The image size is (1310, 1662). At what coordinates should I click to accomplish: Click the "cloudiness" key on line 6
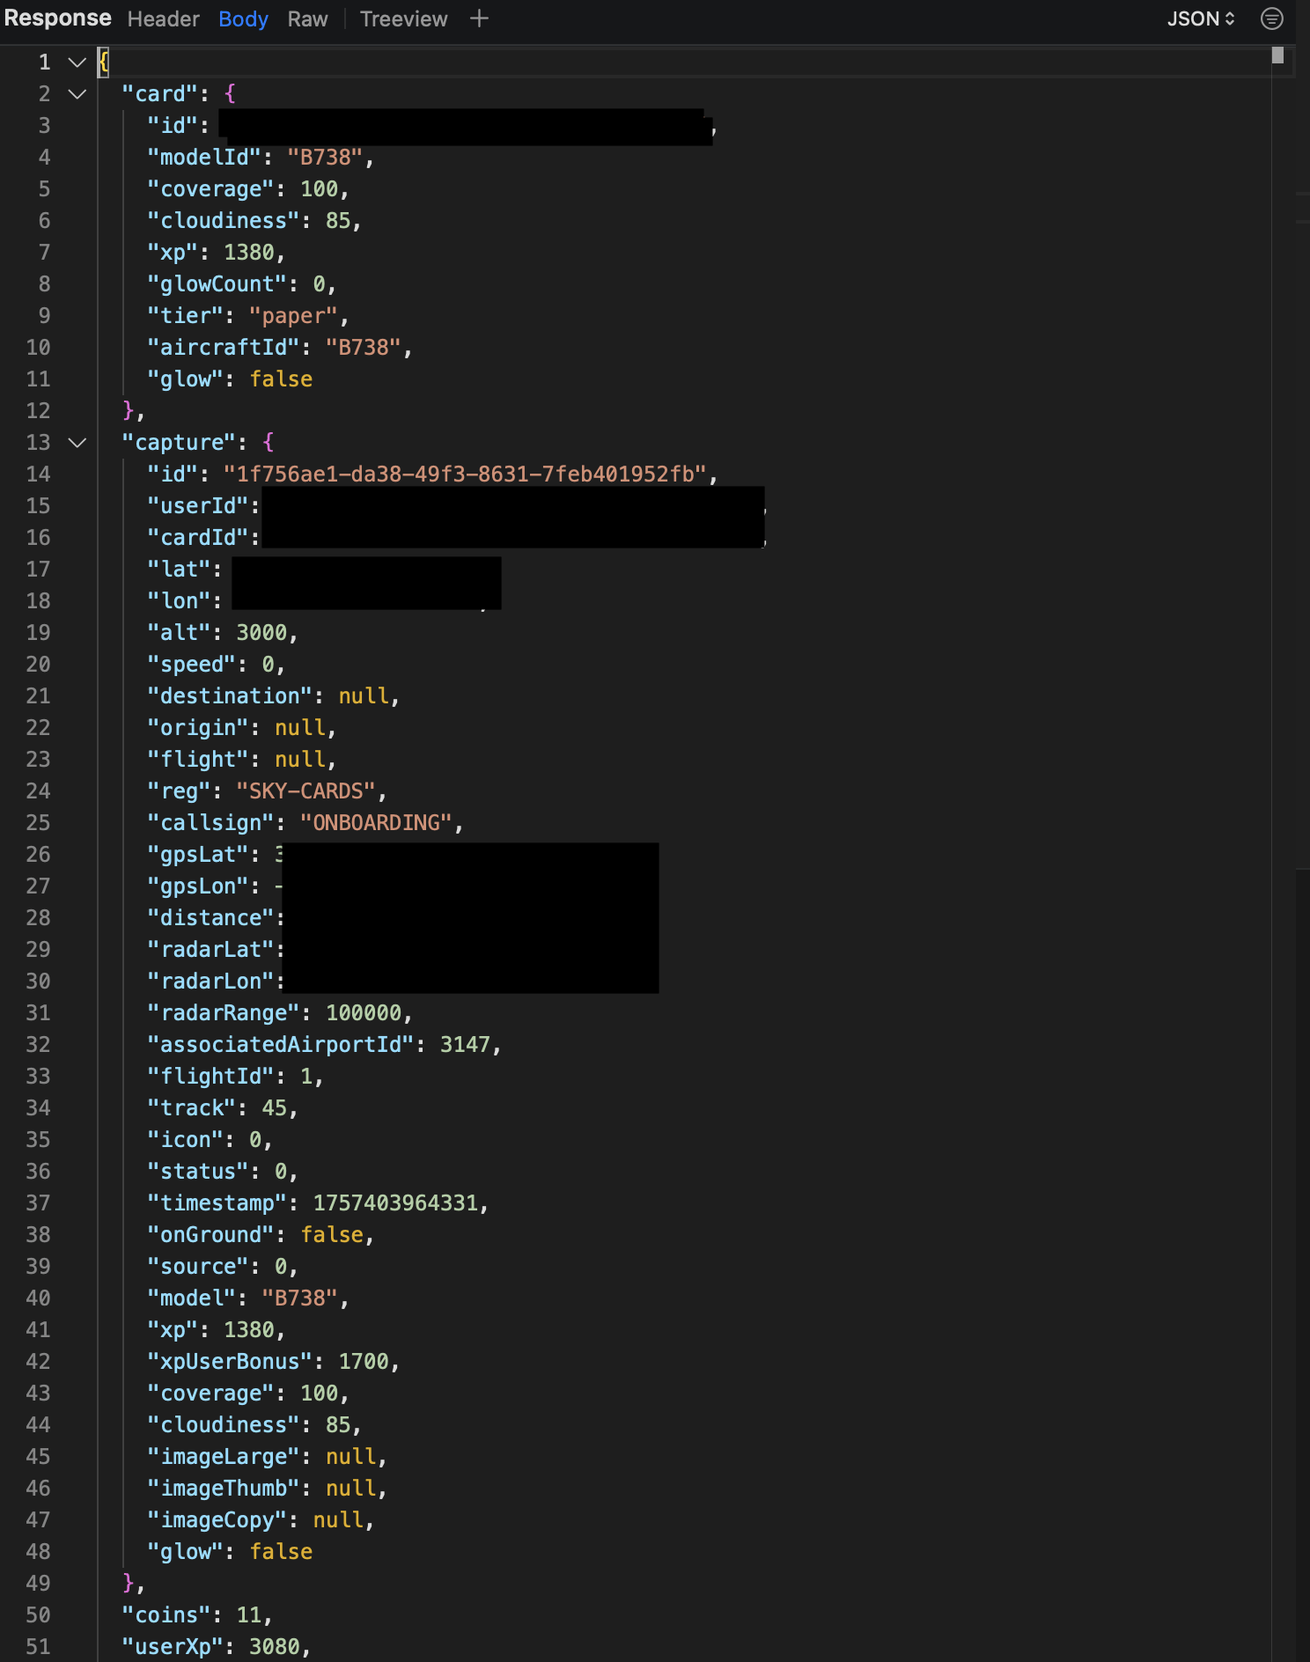pyautogui.click(x=224, y=221)
